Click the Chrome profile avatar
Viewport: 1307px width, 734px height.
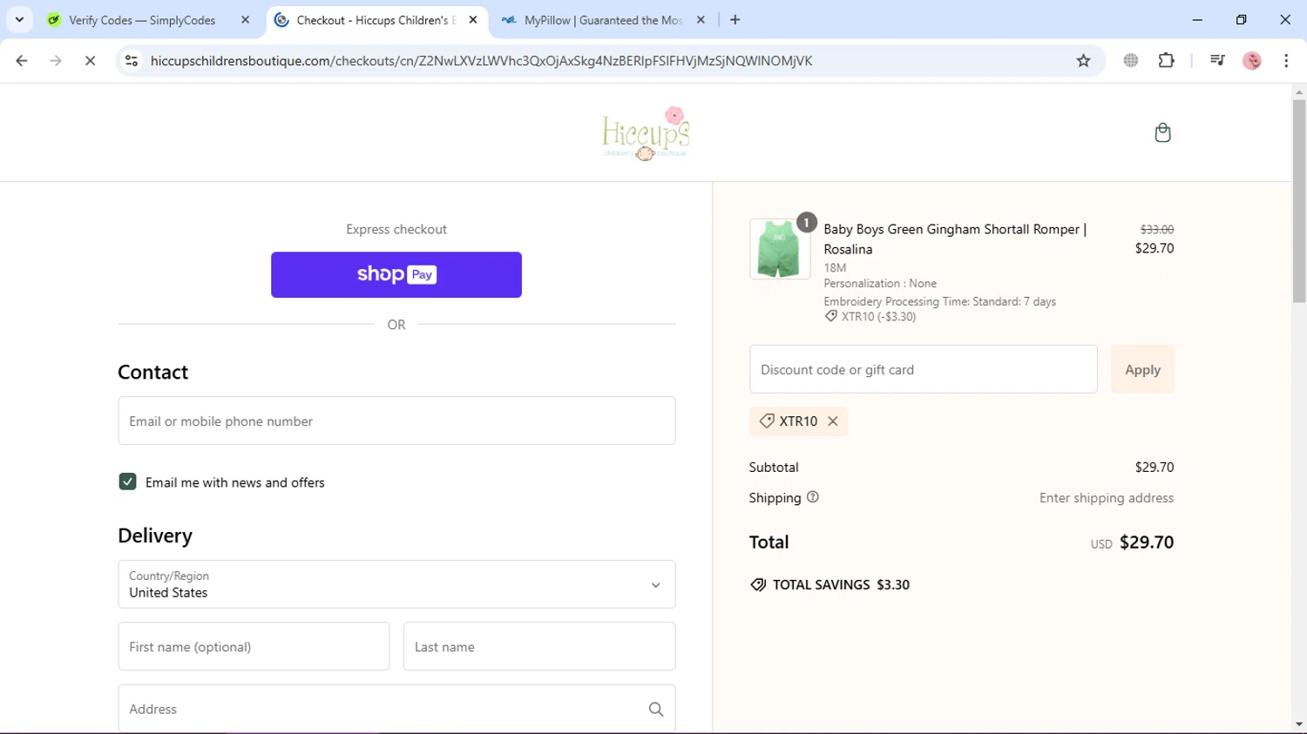(x=1252, y=61)
